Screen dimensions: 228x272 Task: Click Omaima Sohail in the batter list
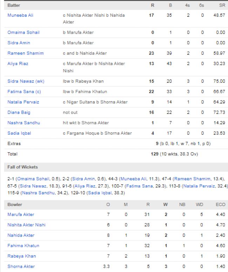[24, 32]
